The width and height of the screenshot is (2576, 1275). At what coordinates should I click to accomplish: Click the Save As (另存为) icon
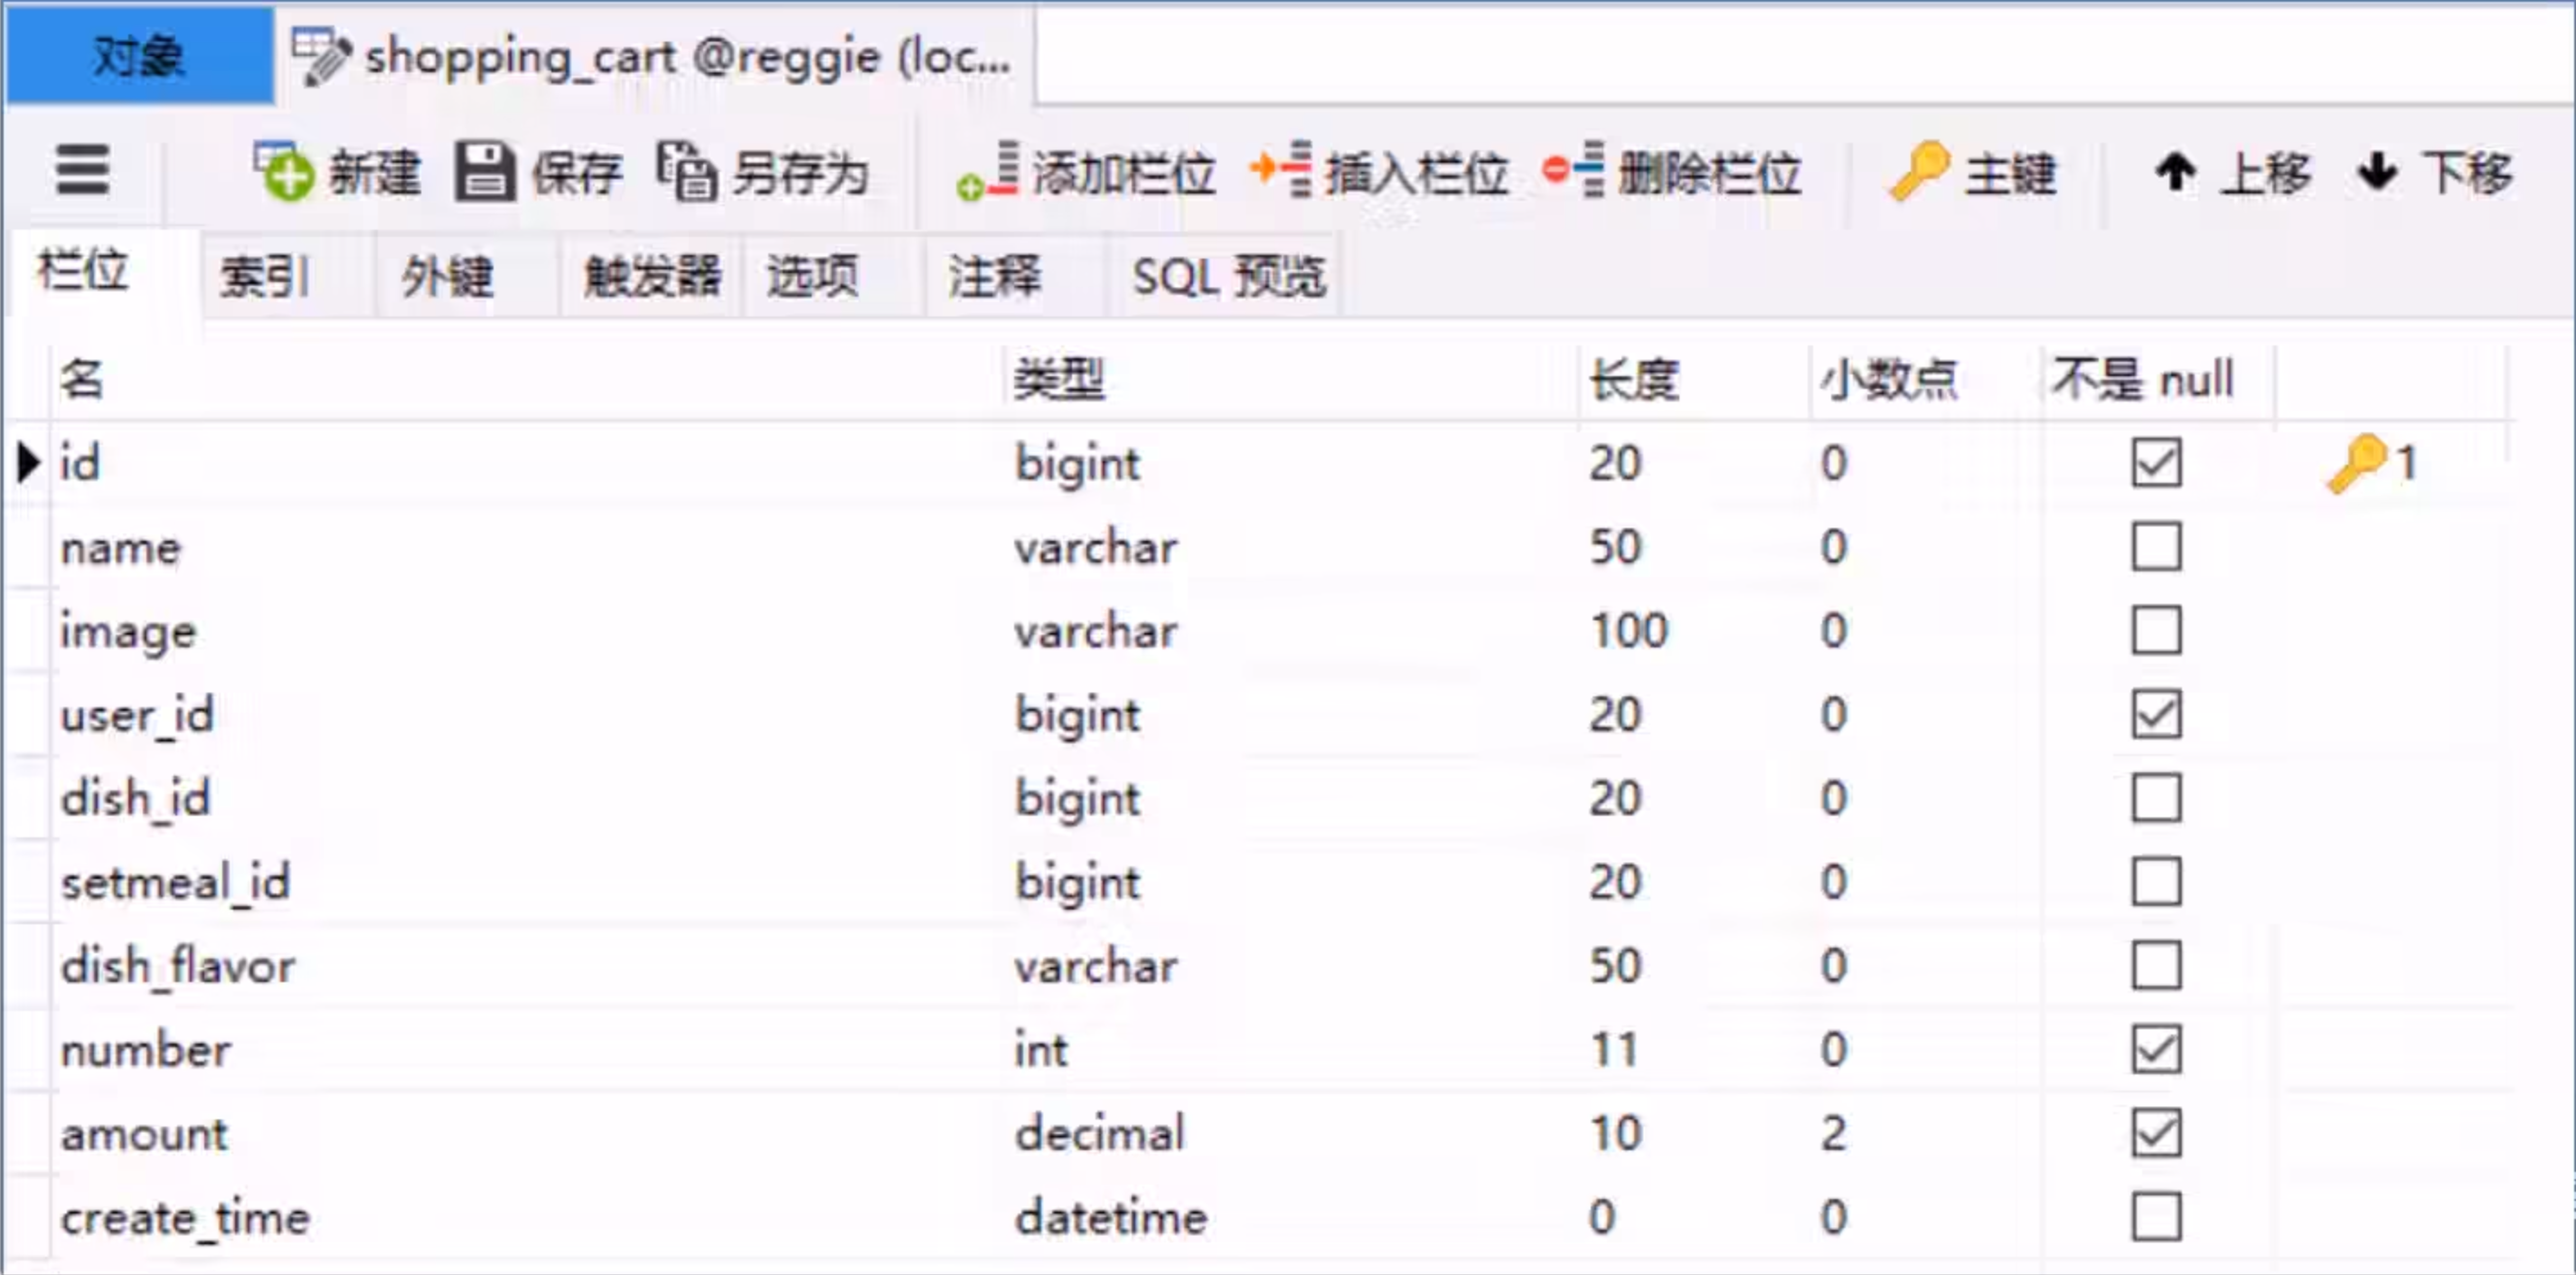click(686, 172)
